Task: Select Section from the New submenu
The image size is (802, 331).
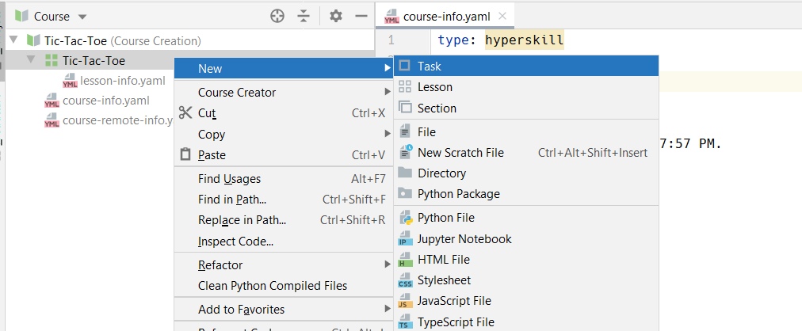Action: (437, 108)
